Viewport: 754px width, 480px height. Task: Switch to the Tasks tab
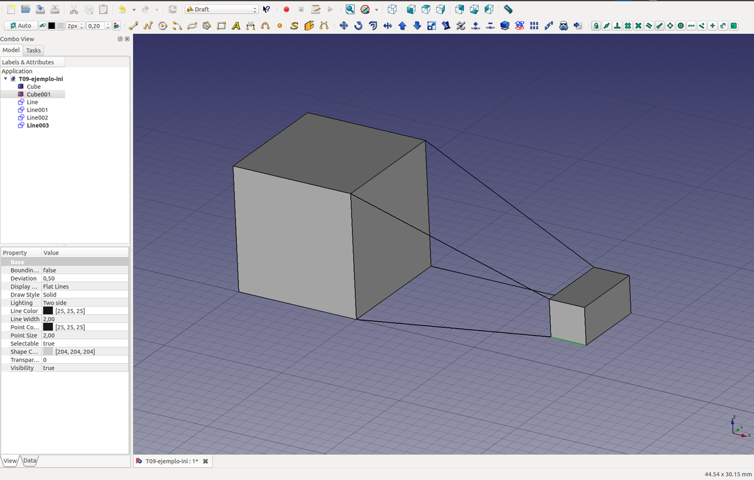point(33,50)
